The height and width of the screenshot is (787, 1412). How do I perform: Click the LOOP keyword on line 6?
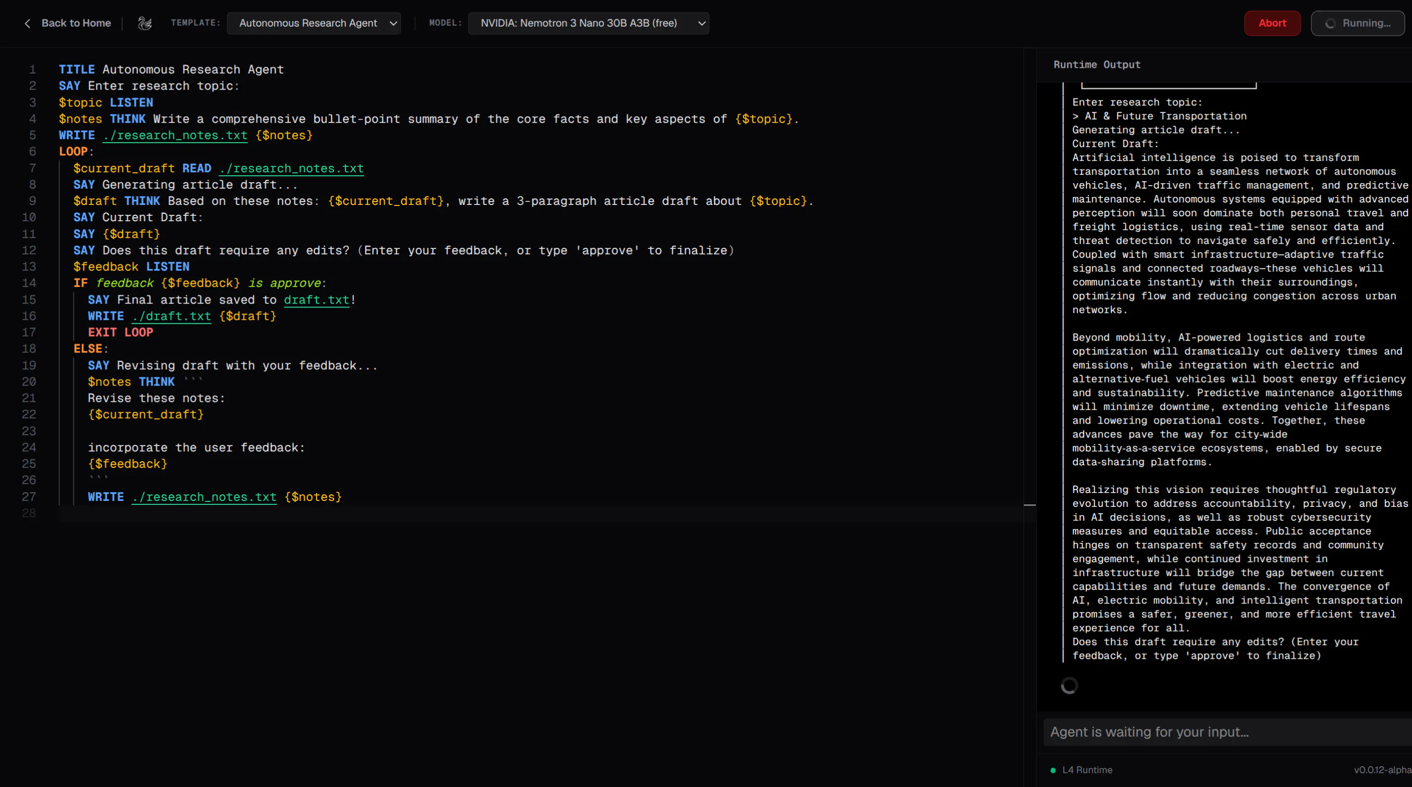click(x=73, y=152)
